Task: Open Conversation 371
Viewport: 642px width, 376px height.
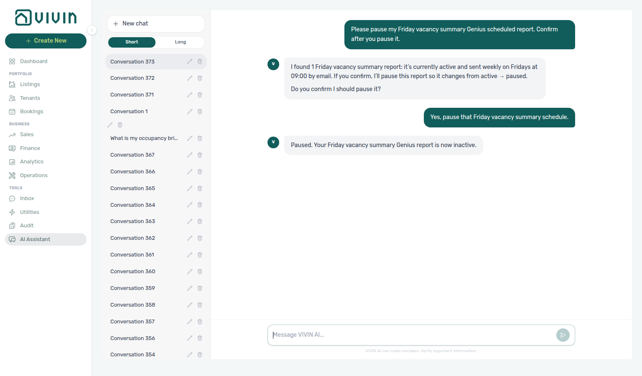Action: click(156, 95)
